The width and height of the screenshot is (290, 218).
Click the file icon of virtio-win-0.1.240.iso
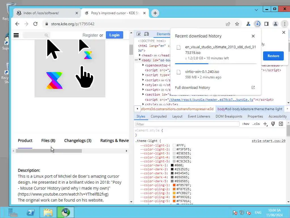click(179, 72)
